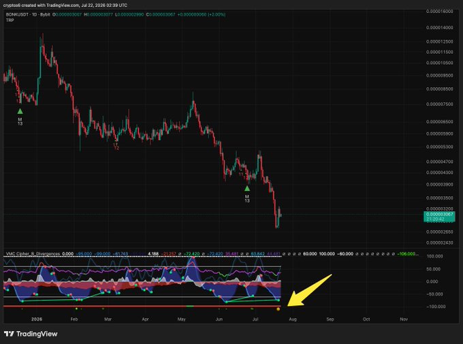Viewport: 463px width, 344px height.
Task: Click the Sep label on the time axis
Action: point(330,319)
